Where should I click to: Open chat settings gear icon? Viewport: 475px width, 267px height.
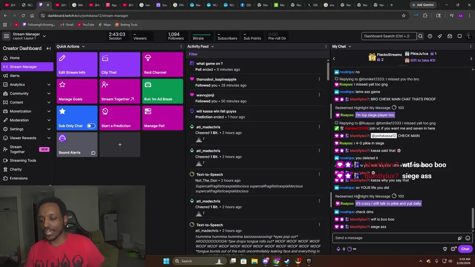(453, 249)
